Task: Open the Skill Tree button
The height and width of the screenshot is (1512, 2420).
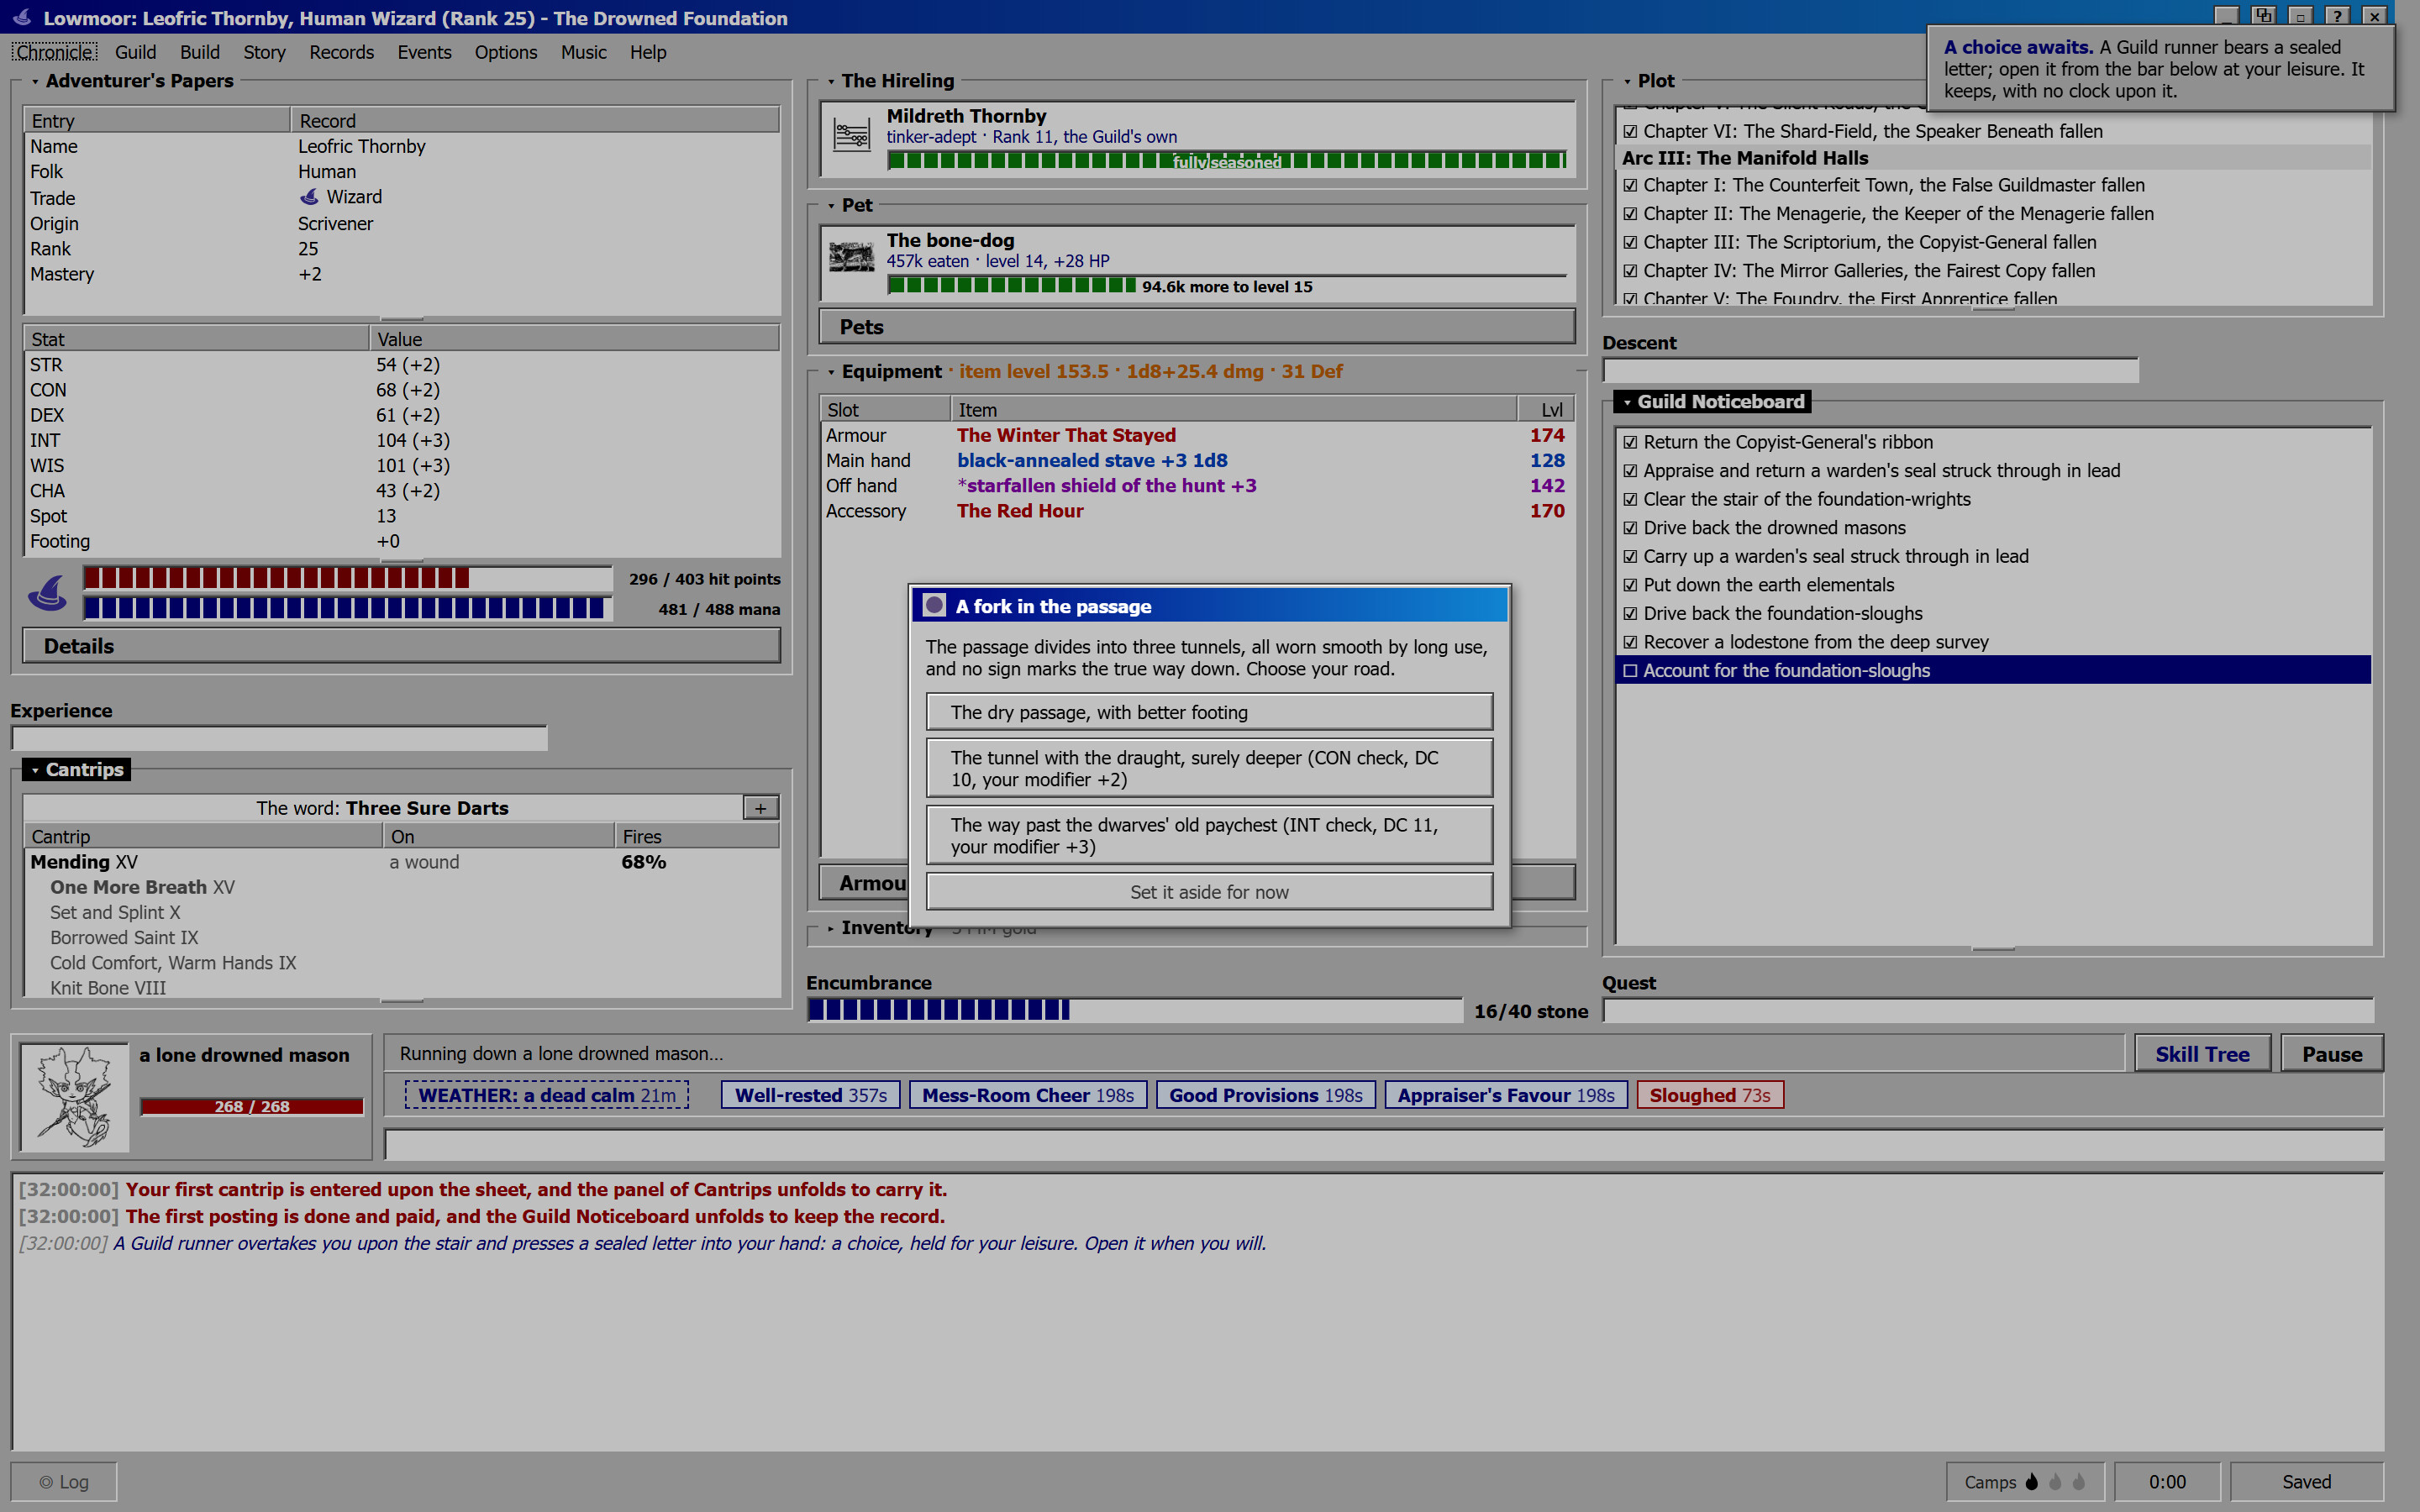Action: pyautogui.click(x=2202, y=1054)
